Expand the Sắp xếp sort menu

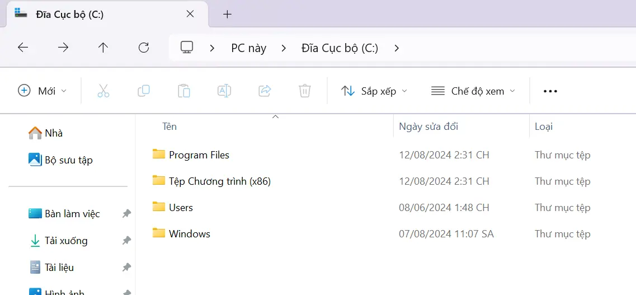[x=374, y=91]
